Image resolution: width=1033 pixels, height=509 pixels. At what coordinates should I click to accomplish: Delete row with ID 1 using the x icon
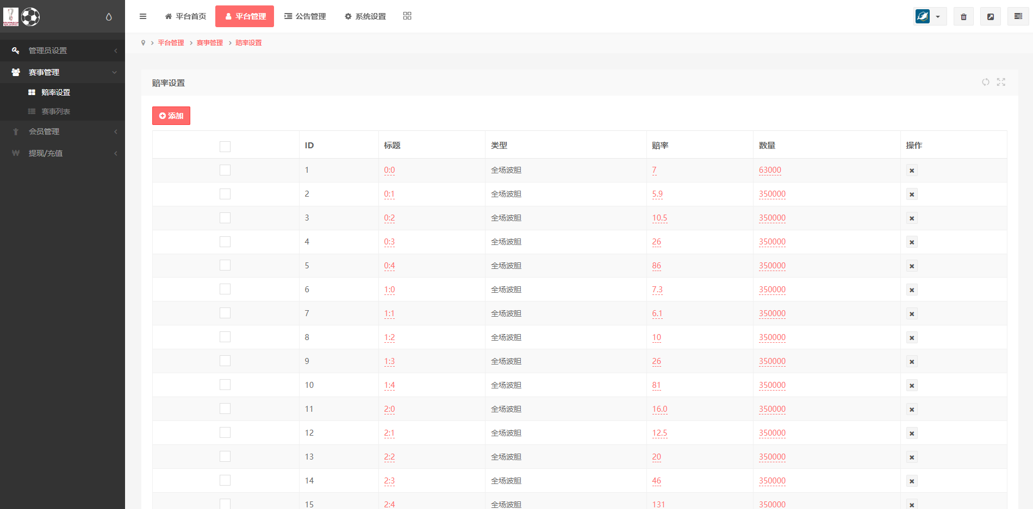click(x=912, y=171)
